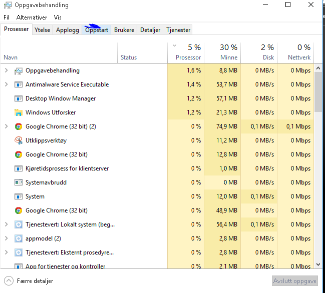Viewport: 325px width, 293px height.
Task: Click the Desktop Window Manager icon
Action: coord(19,98)
